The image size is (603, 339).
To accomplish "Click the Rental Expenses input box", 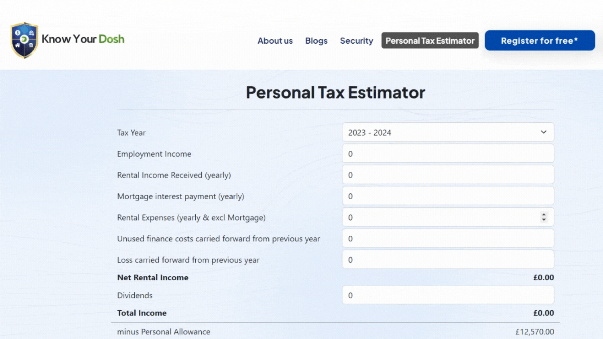I will [x=440, y=218].
